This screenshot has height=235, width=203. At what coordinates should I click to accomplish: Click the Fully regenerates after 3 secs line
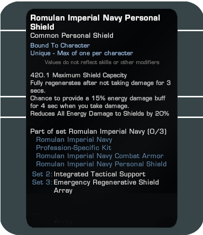(100, 87)
